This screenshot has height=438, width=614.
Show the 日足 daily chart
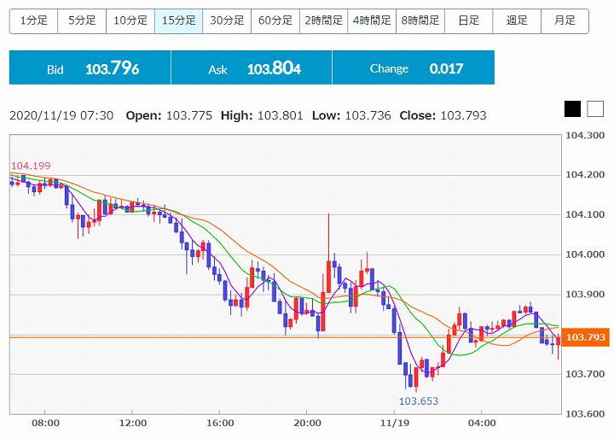[468, 20]
